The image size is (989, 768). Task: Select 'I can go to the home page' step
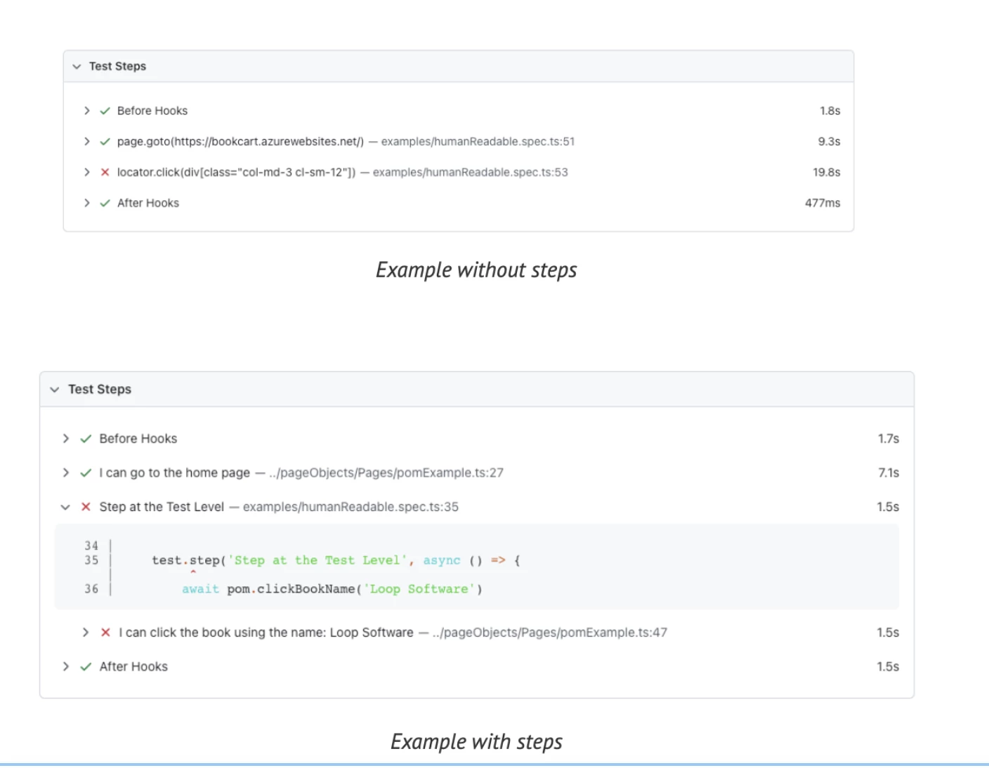[174, 473]
